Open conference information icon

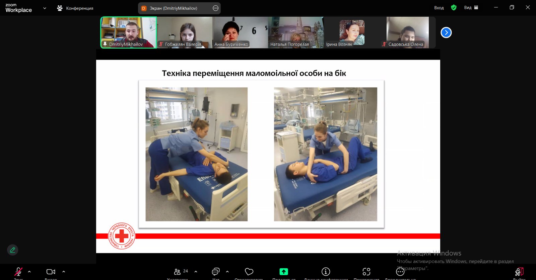click(x=326, y=272)
